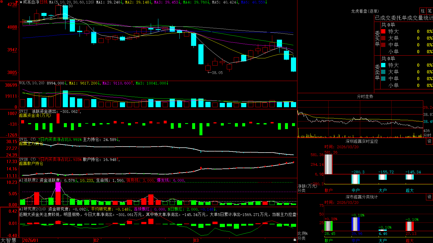Click the 日线 period label

[44, 2]
